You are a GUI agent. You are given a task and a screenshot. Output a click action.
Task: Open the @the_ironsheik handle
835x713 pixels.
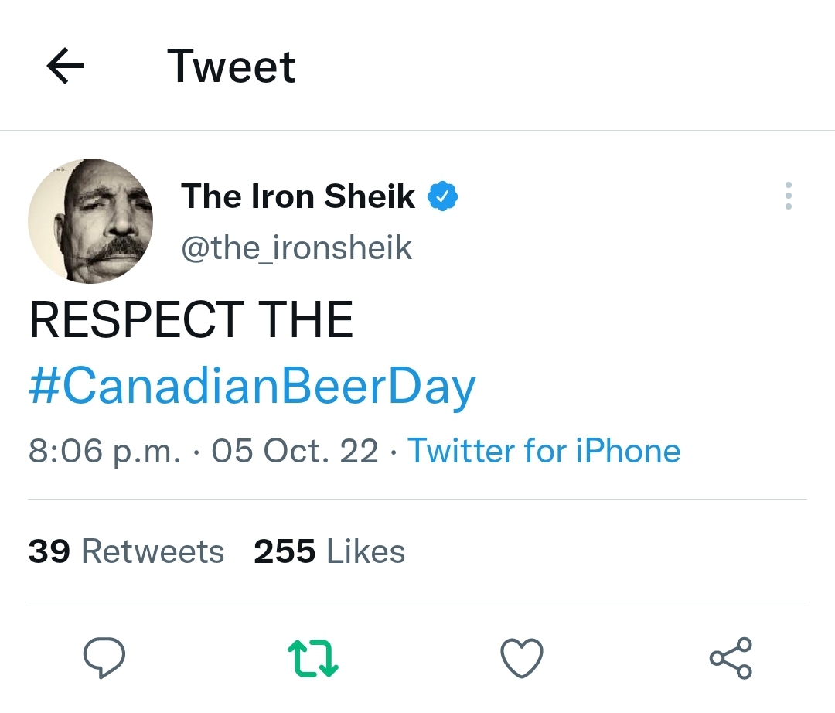pos(296,247)
